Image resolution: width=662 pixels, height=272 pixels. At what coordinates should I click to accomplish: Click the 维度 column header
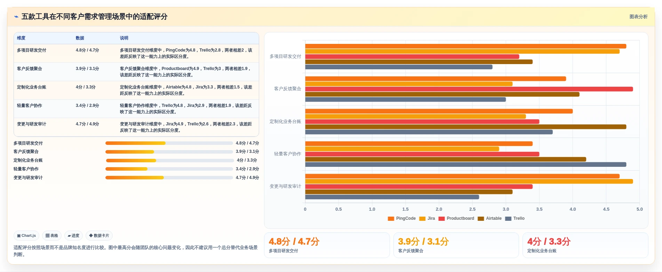tap(21, 38)
